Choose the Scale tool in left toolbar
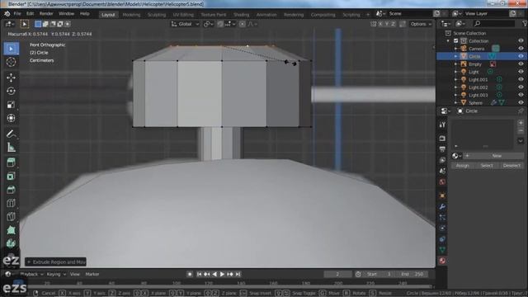Image resolution: width=528 pixels, height=297 pixels. click(x=11, y=105)
